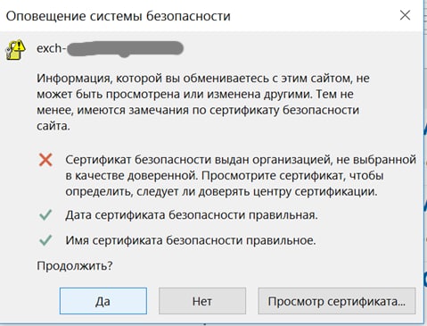This screenshot has height=326, width=427.
Task: Select the dialog title Оповещение системы безопасности
Action: click(119, 16)
